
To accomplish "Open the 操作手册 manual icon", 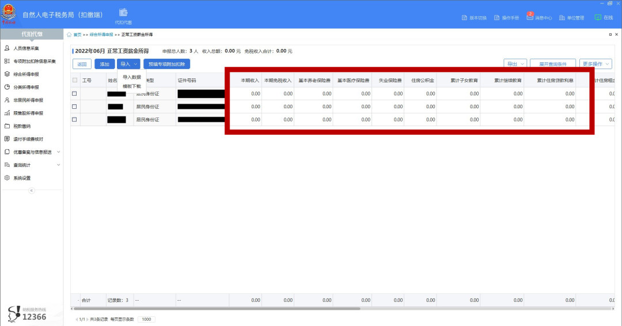I will [497, 18].
